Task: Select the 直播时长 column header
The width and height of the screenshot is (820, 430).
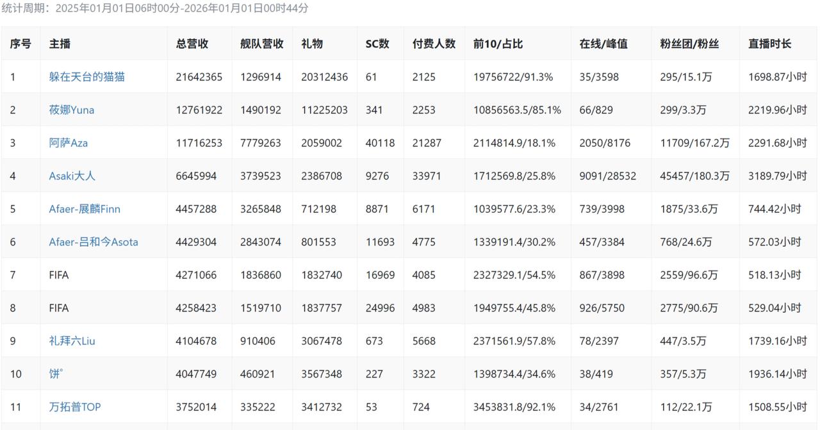Action: click(769, 44)
